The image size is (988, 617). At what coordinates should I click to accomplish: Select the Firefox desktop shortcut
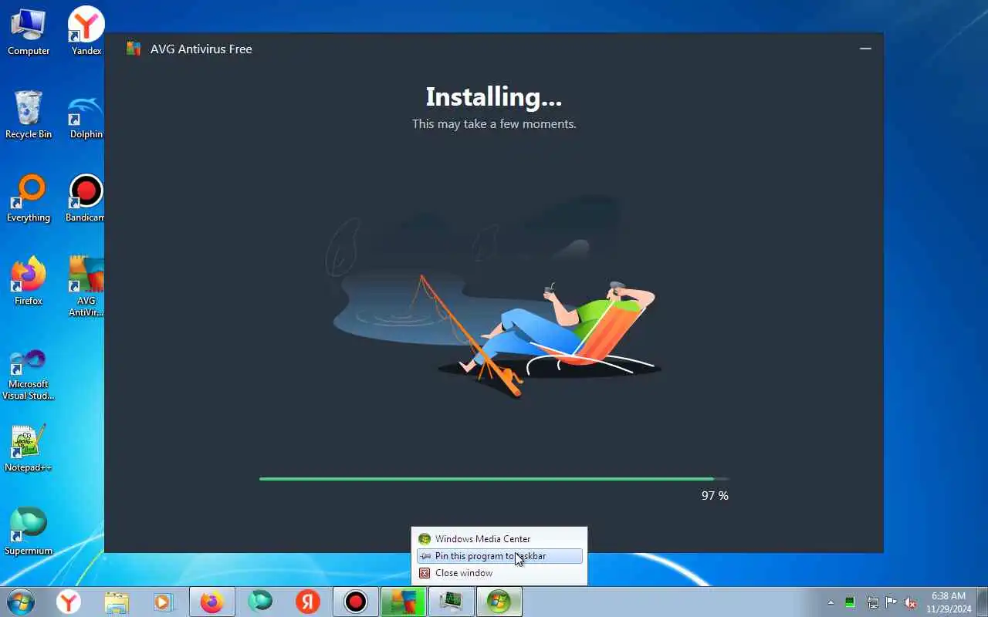29,282
